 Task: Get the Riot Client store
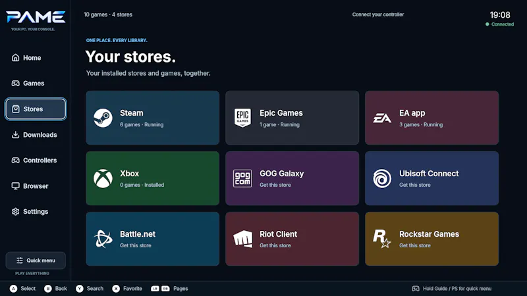(292, 239)
